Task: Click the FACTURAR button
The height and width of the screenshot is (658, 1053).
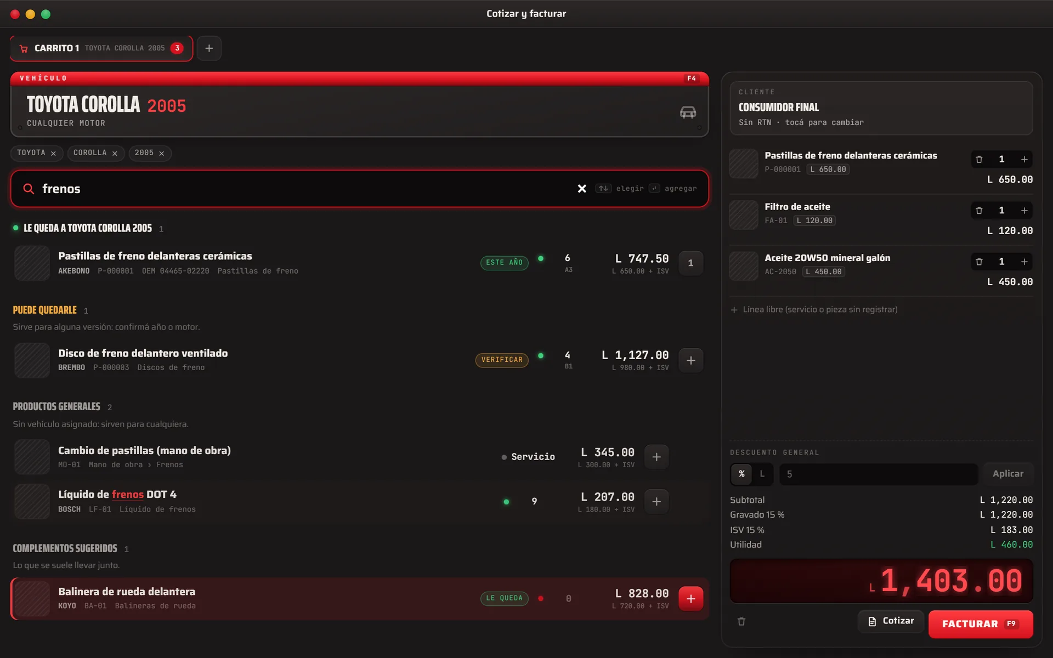Action: coord(981,624)
